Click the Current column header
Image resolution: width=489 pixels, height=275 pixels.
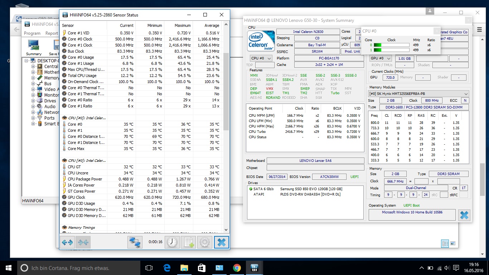pos(121,25)
